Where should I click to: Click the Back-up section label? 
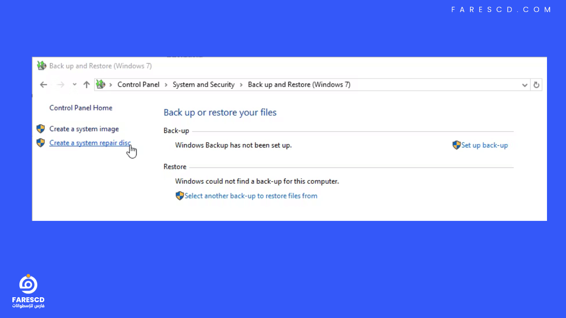[x=176, y=131]
